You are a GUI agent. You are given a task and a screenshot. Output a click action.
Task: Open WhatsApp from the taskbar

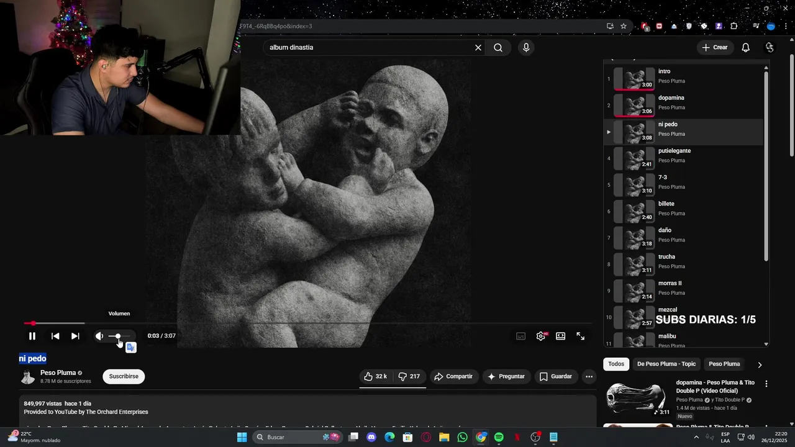coord(462,437)
